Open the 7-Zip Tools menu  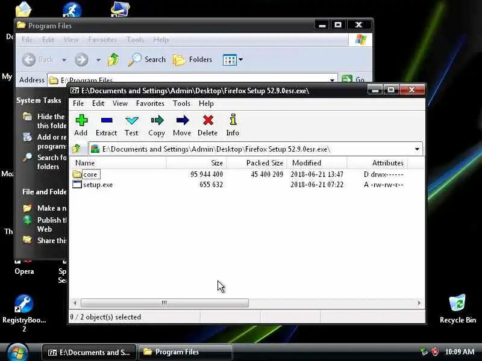pyautogui.click(x=181, y=103)
